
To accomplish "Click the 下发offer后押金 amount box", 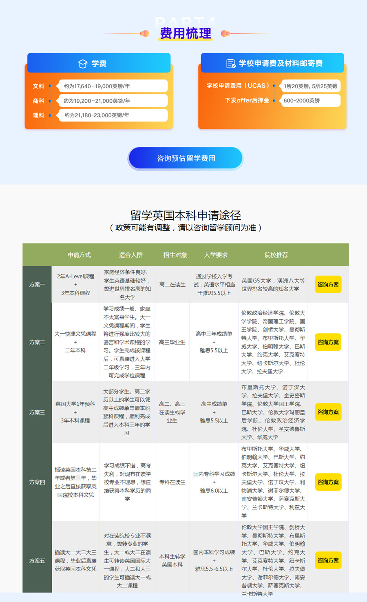I will 310,100.
